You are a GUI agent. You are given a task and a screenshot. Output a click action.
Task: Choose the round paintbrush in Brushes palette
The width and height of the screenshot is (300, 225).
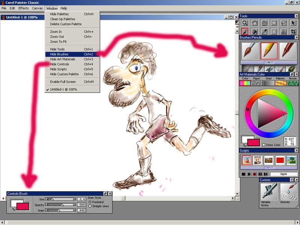click(250, 51)
